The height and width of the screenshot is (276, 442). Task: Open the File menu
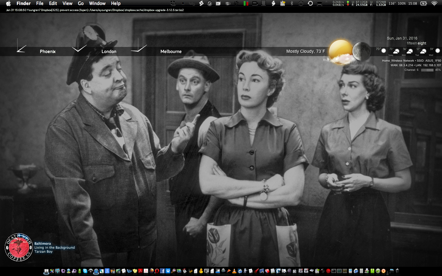[x=40, y=3]
